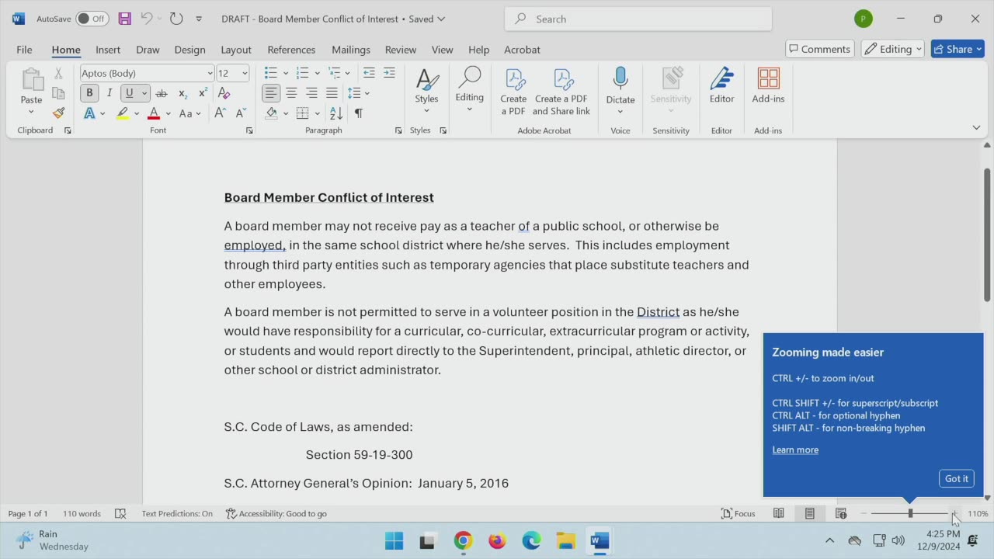The width and height of the screenshot is (994, 559).
Task: Click the text highlight color button
Action: click(122, 113)
